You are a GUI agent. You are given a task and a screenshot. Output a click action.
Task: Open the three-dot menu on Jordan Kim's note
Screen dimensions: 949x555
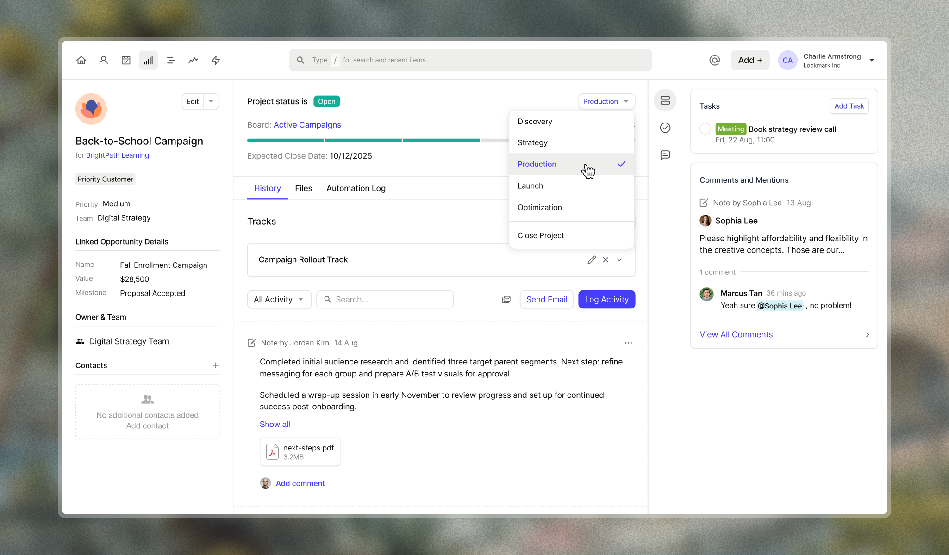pyautogui.click(x=628, y=343)
